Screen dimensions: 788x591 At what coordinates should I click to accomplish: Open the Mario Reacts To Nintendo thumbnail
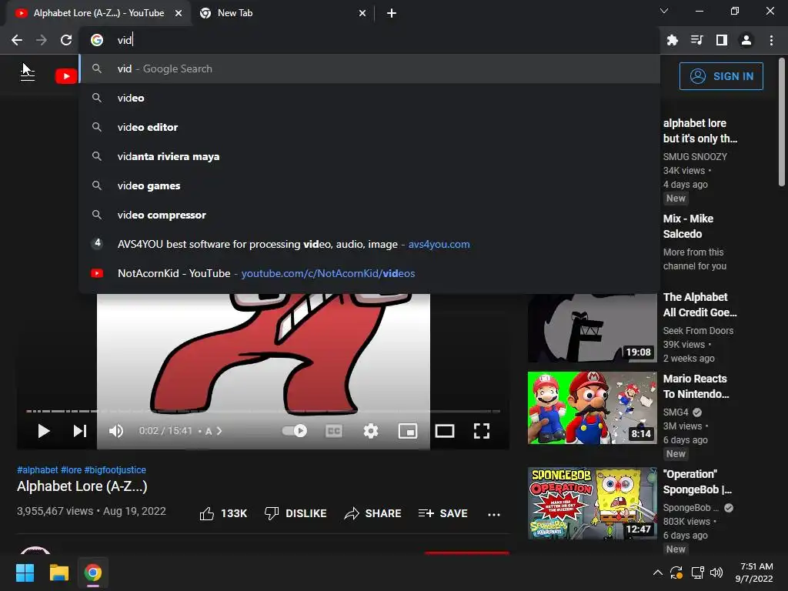coord(592,408)
